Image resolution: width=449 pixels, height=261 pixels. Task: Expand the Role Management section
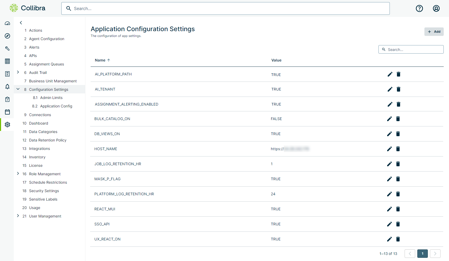pyautogui.click(x=18, y=174)
